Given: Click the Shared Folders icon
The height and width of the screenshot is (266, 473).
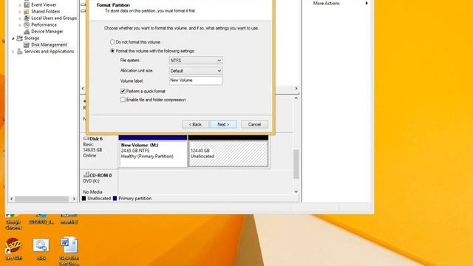Looking at the screenshot, I should [x=27, y=12].
